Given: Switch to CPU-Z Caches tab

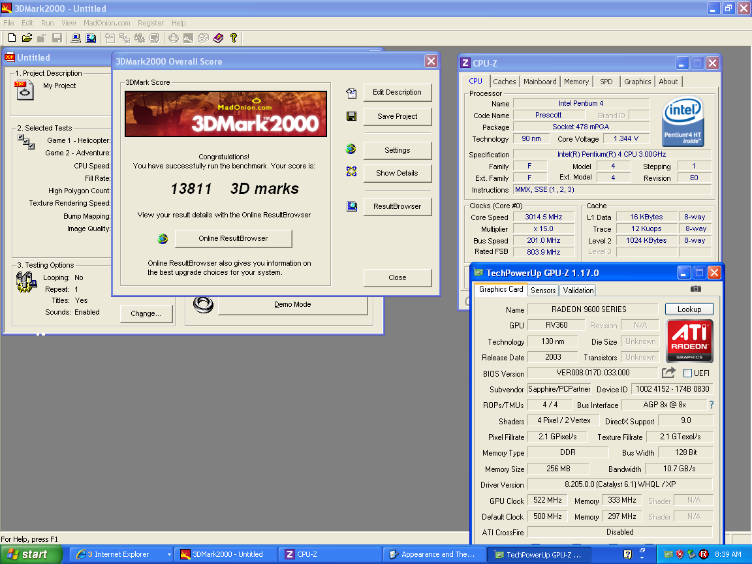Looking at the screenshot, I should (505, 82).
